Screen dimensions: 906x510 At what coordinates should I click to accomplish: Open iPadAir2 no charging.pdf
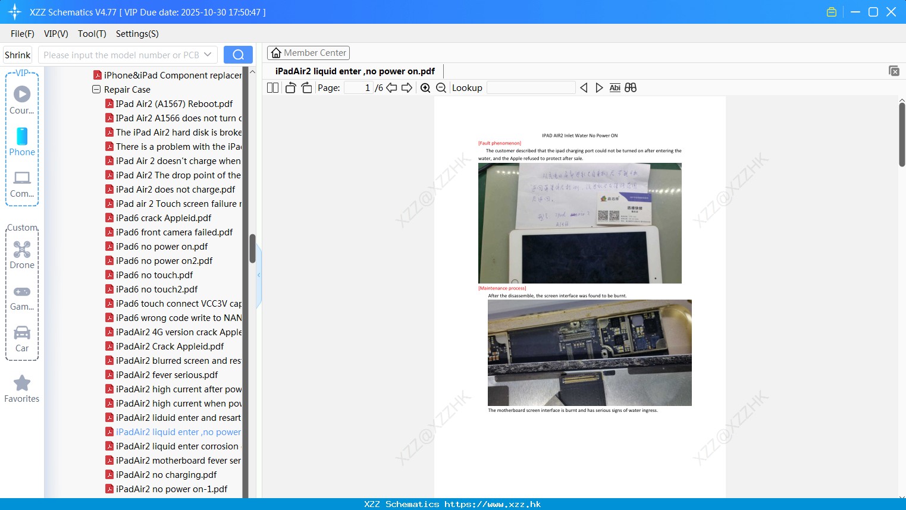pos(161,475)
